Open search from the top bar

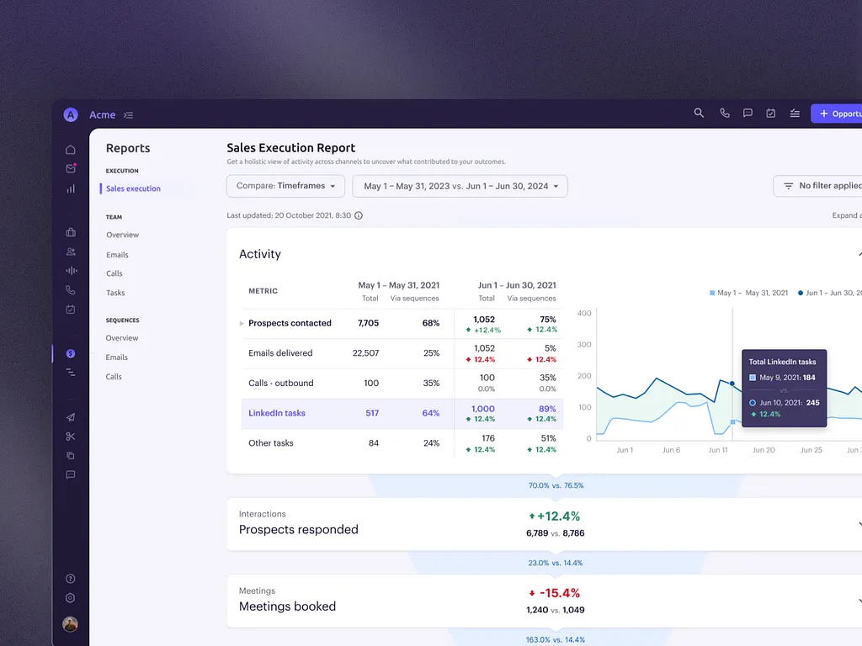tap(699, 114)
